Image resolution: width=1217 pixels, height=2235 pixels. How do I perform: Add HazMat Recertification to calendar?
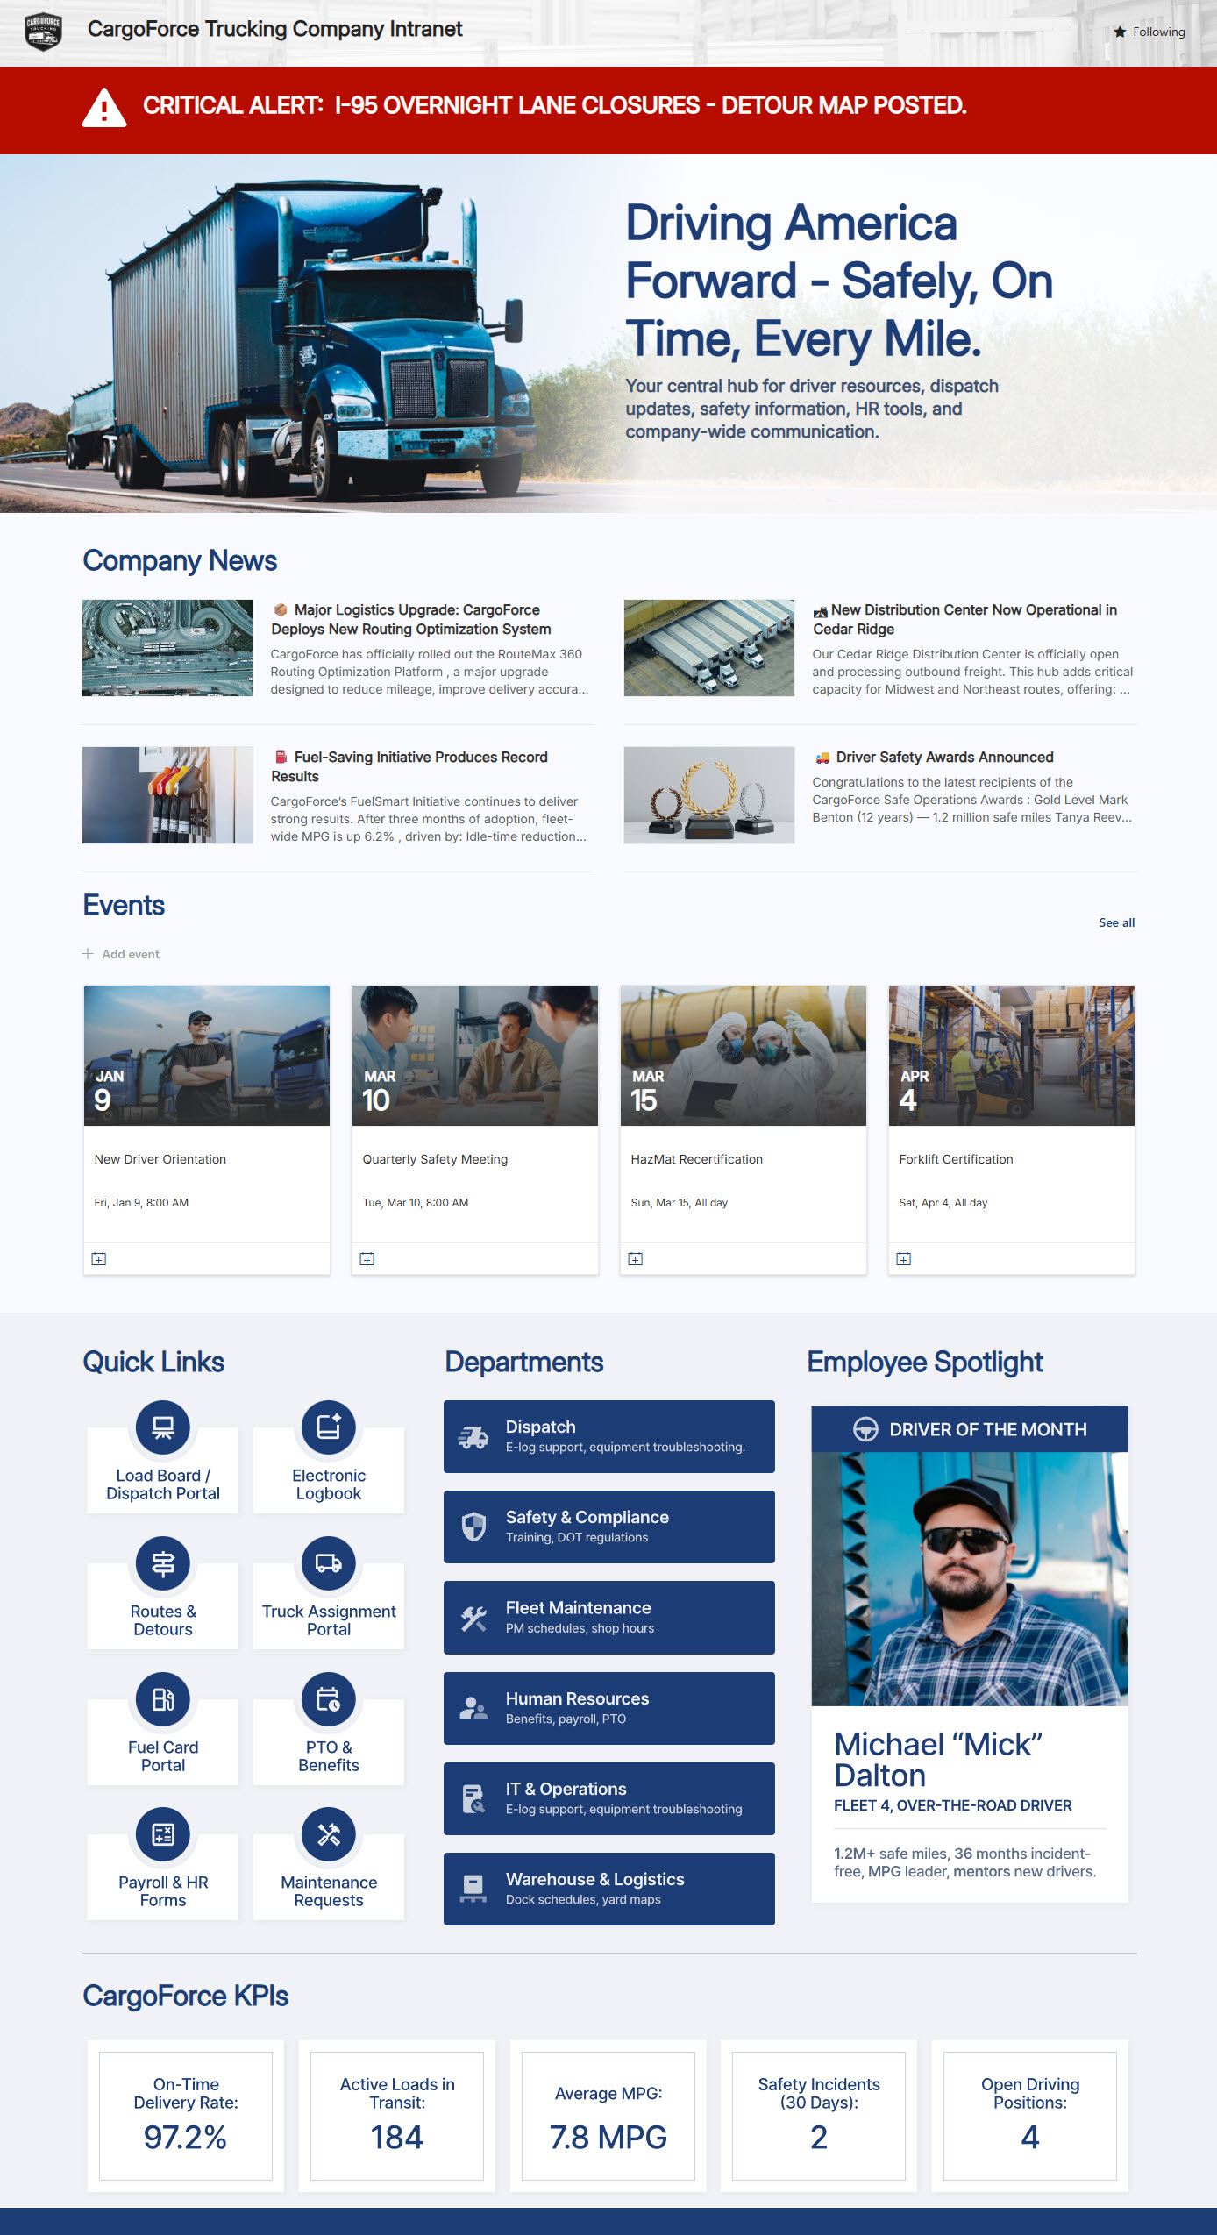636,1259
